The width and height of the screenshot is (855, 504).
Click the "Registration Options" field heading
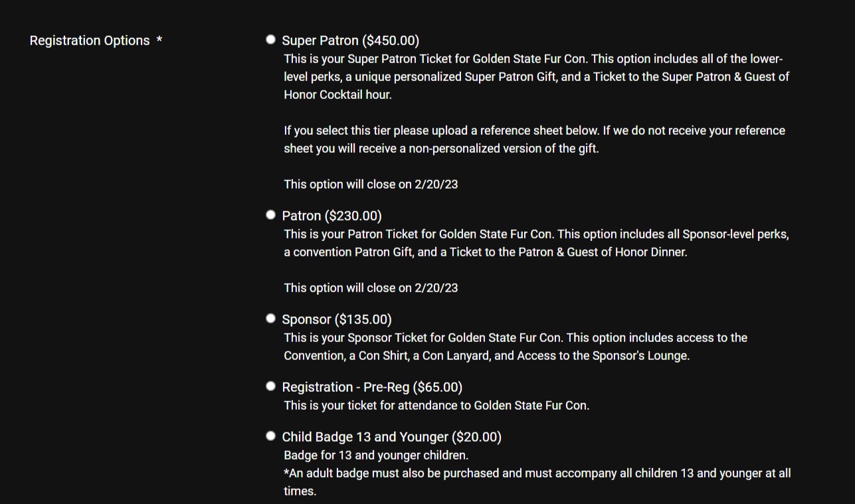coord(90,41)
